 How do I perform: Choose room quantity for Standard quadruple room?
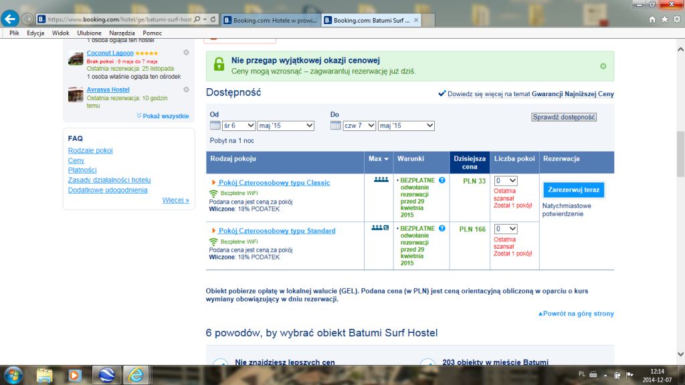506,229
